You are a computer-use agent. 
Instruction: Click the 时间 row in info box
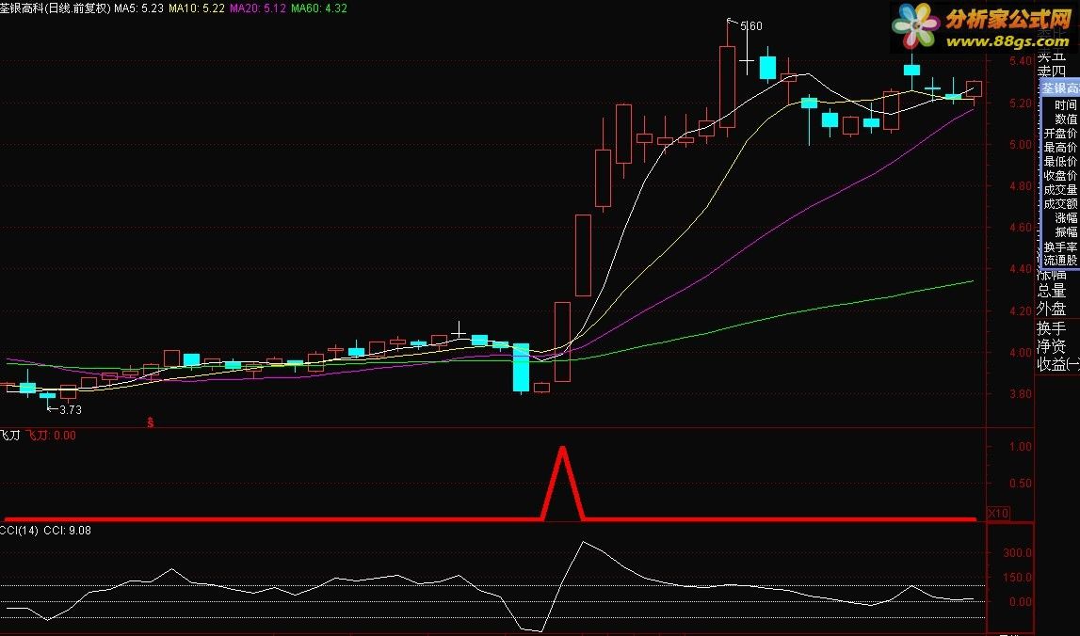[x=1065, y=104]
